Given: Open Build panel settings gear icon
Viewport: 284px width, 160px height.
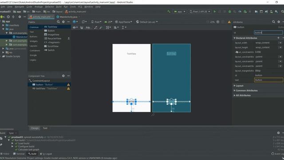Looking at the screenshot, I should [278, 133].
